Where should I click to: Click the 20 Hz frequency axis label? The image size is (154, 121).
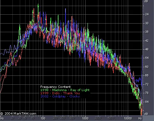12,118
